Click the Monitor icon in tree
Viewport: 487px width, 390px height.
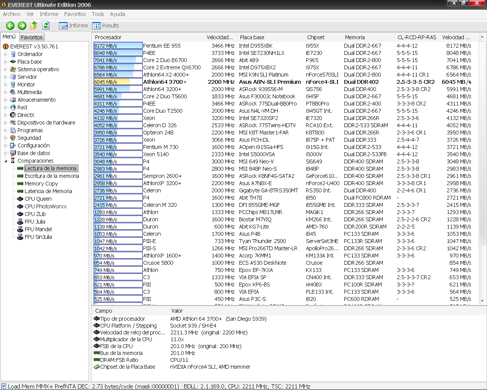[13, 85]
